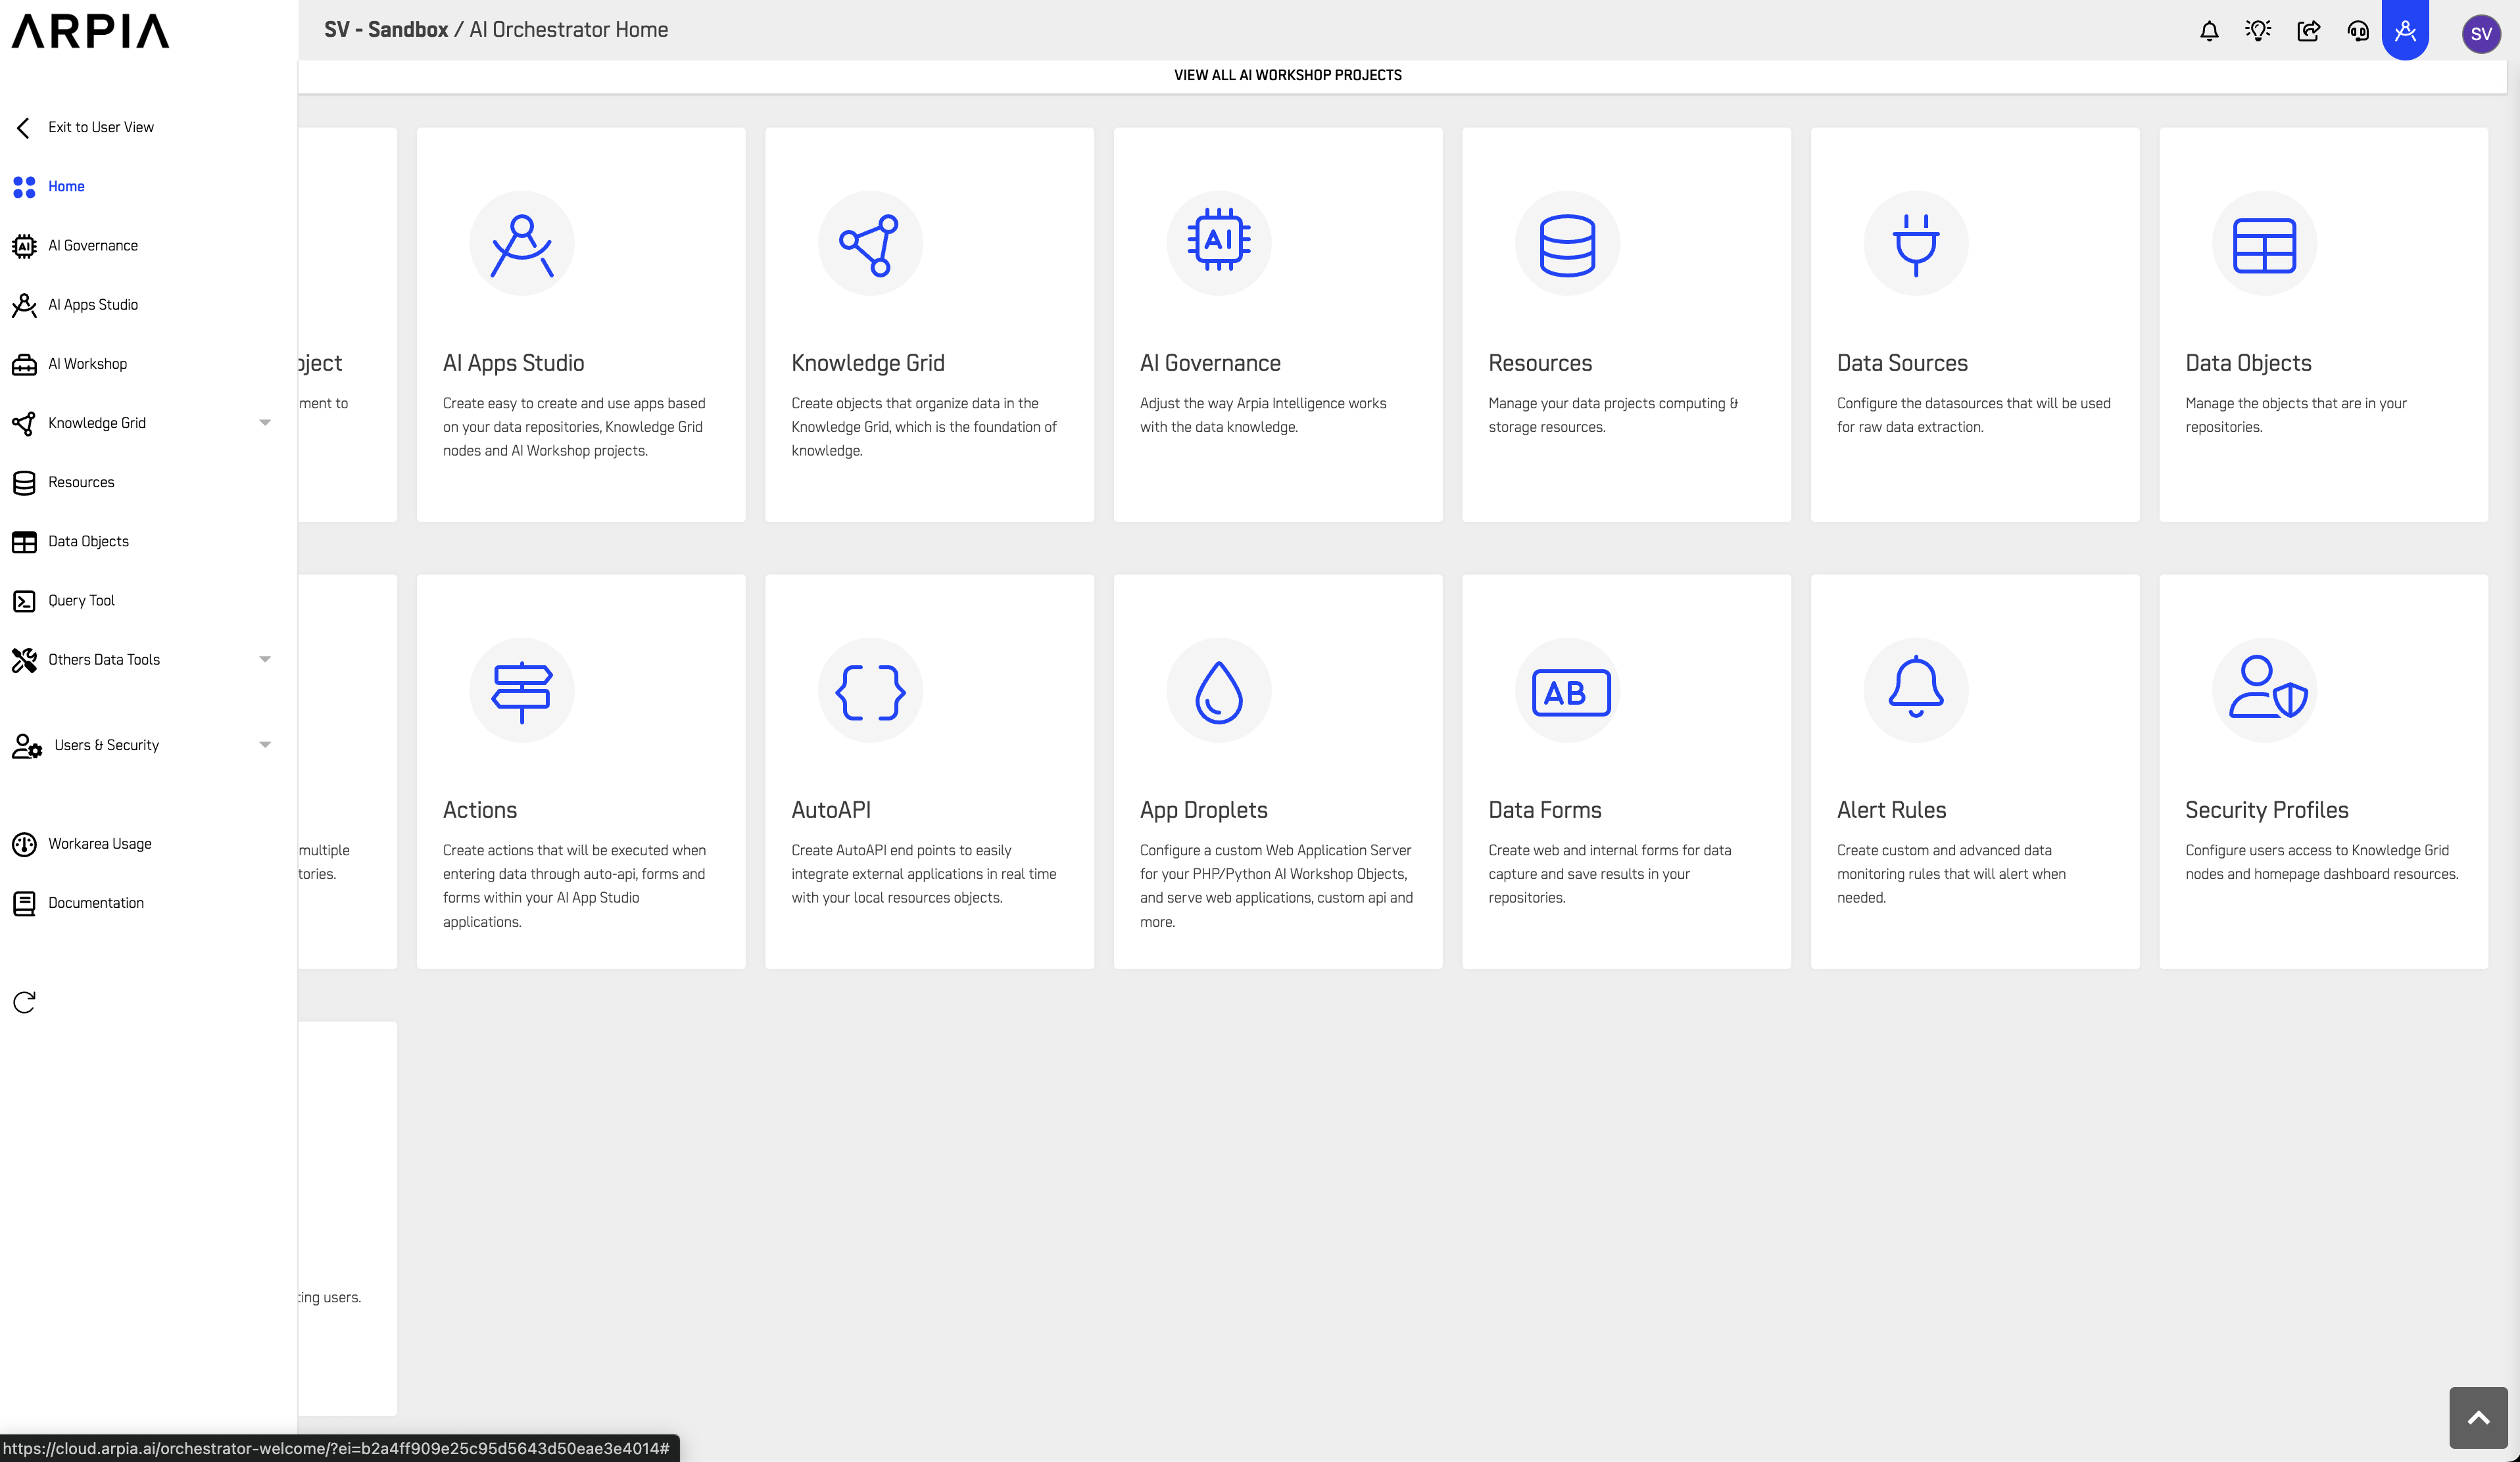Screen dimensions: 2520x1462
Task: Click the Actions card title
Action: pos(480,809)
